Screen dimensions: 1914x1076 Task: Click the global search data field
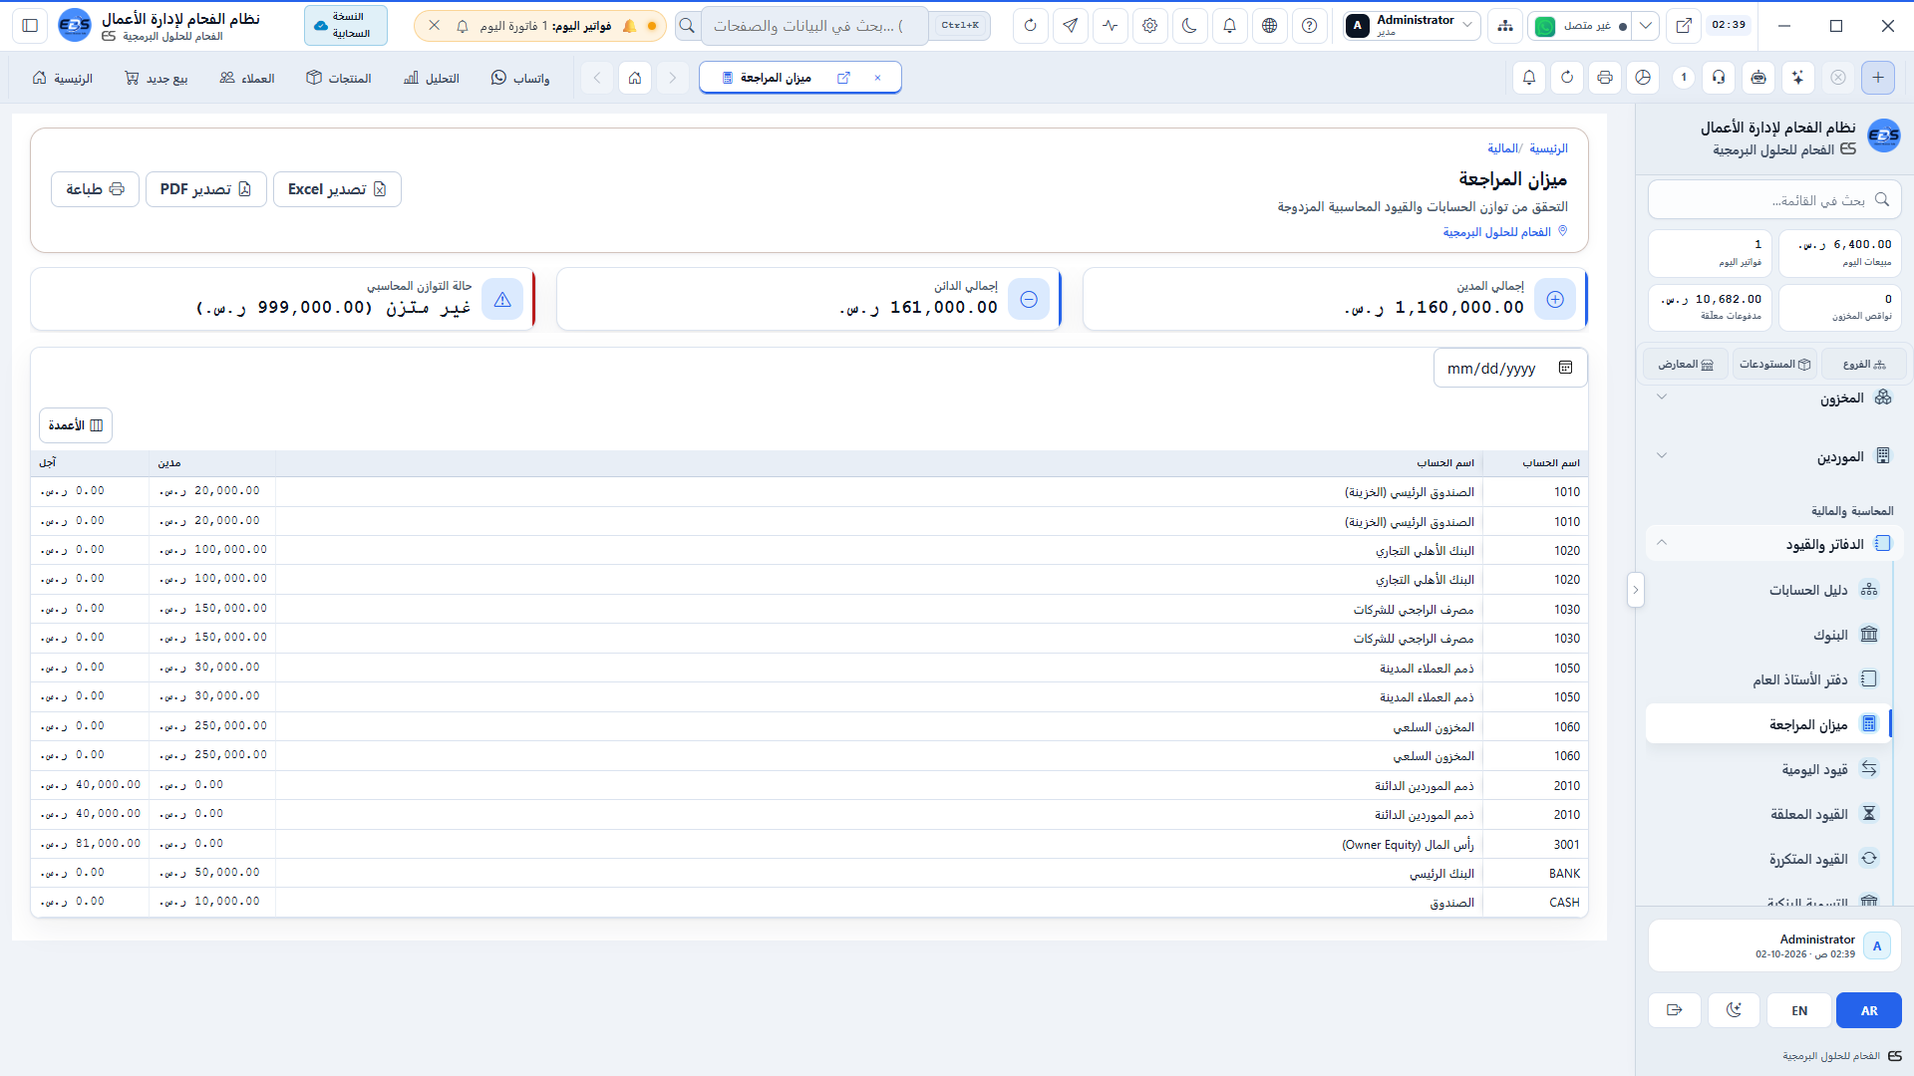814,26
